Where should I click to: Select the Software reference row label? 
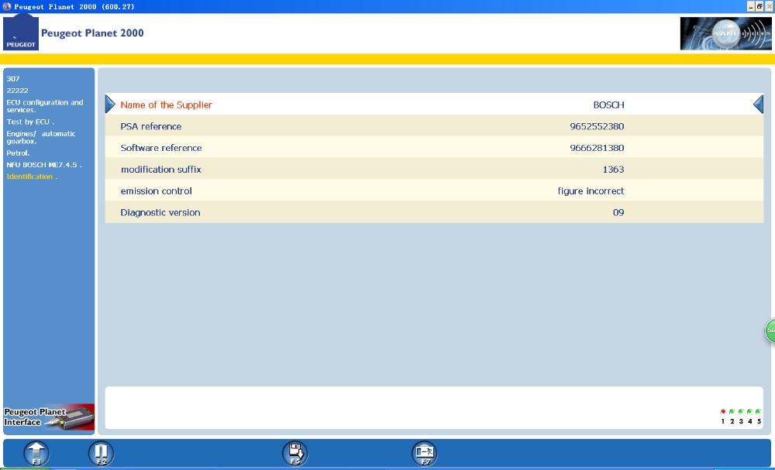coord(161,148)
